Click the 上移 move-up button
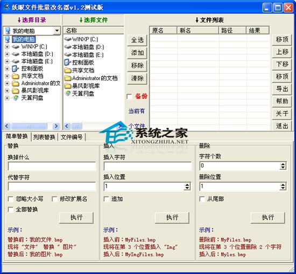The width and height of the screenshot is (296, 274). [282, 52]
